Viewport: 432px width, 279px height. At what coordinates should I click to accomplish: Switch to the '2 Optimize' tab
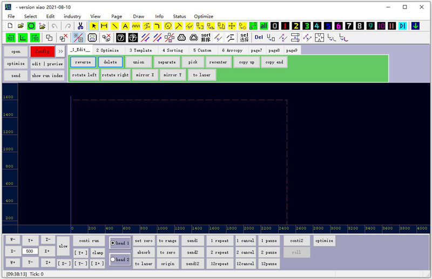click(x=107, y=50)
